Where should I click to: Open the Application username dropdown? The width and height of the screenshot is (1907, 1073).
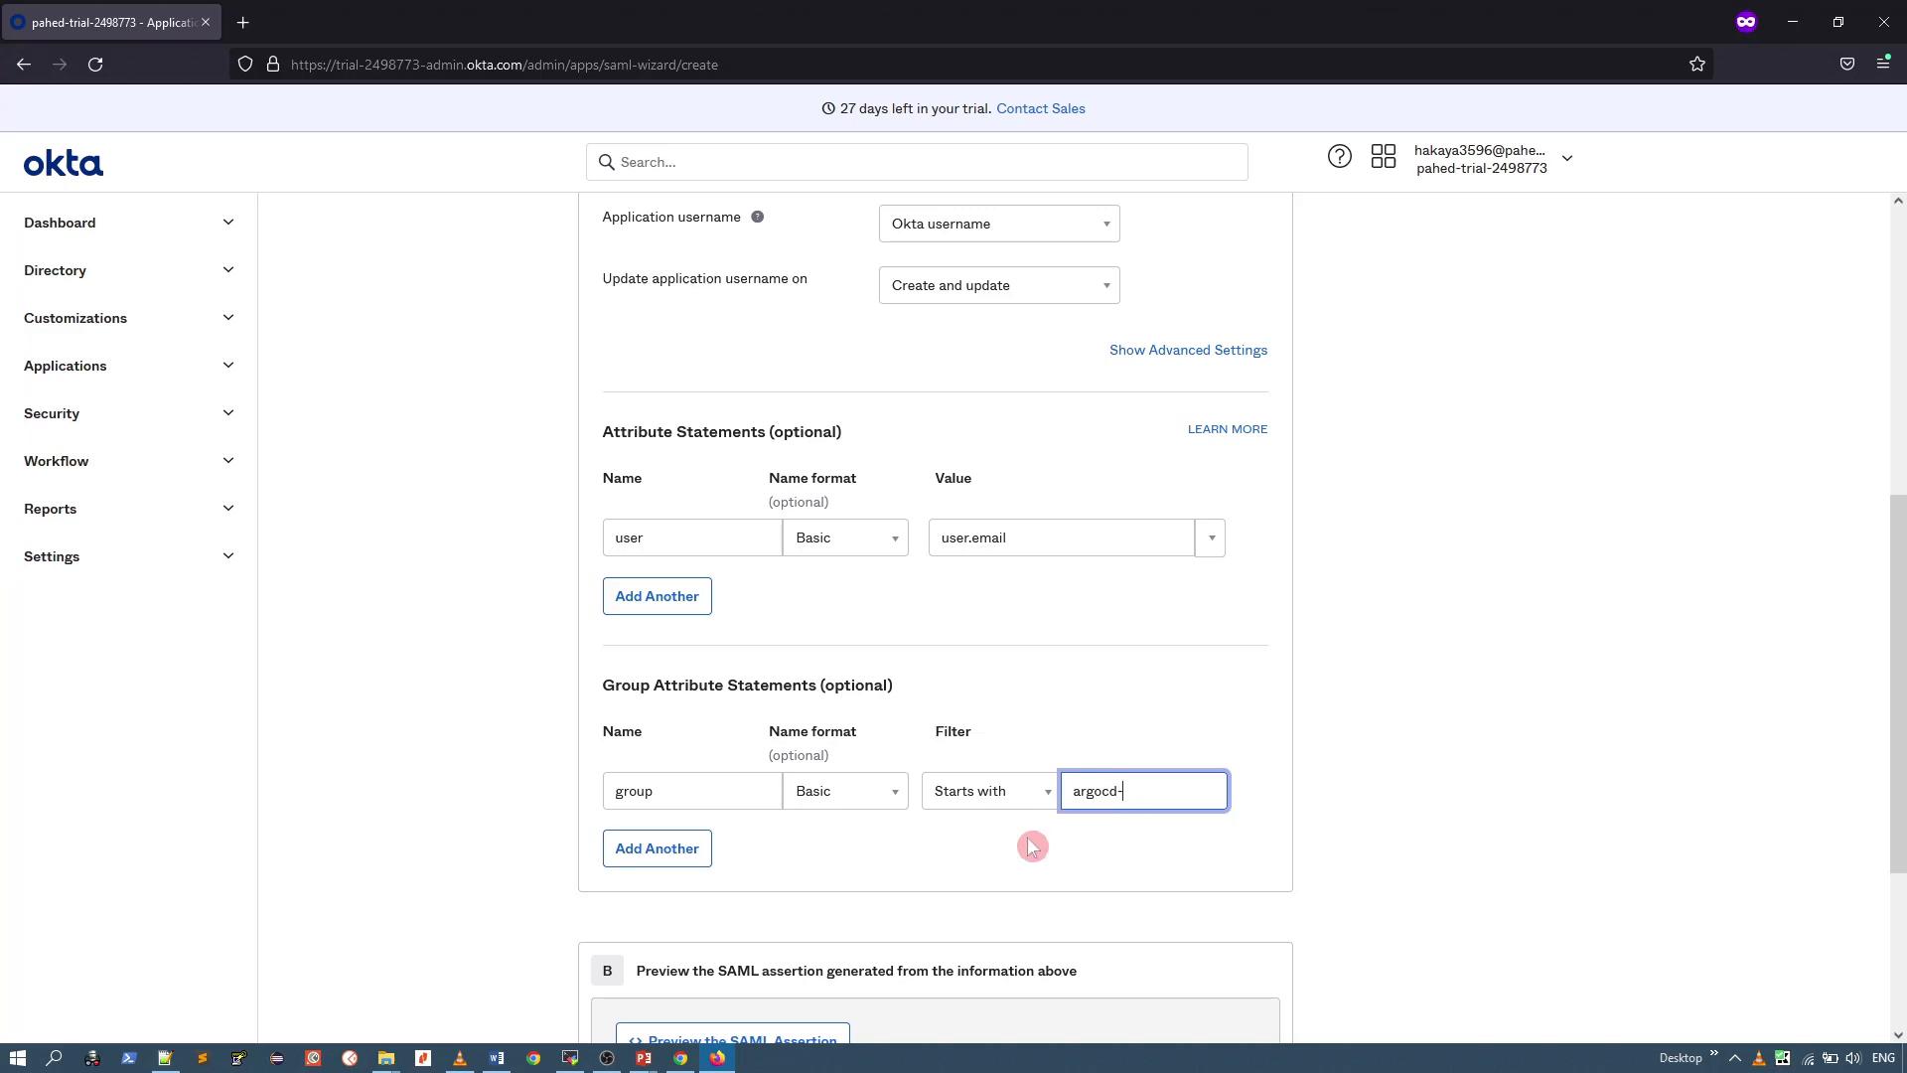click(x=999, y=224)
